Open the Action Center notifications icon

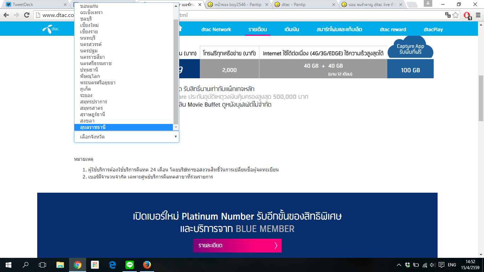(441, 265)
